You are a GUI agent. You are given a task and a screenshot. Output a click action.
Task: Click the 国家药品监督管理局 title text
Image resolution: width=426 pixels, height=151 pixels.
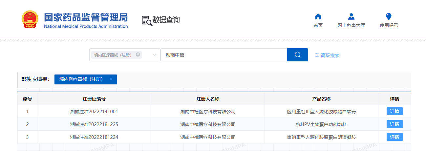pos(86,17)
